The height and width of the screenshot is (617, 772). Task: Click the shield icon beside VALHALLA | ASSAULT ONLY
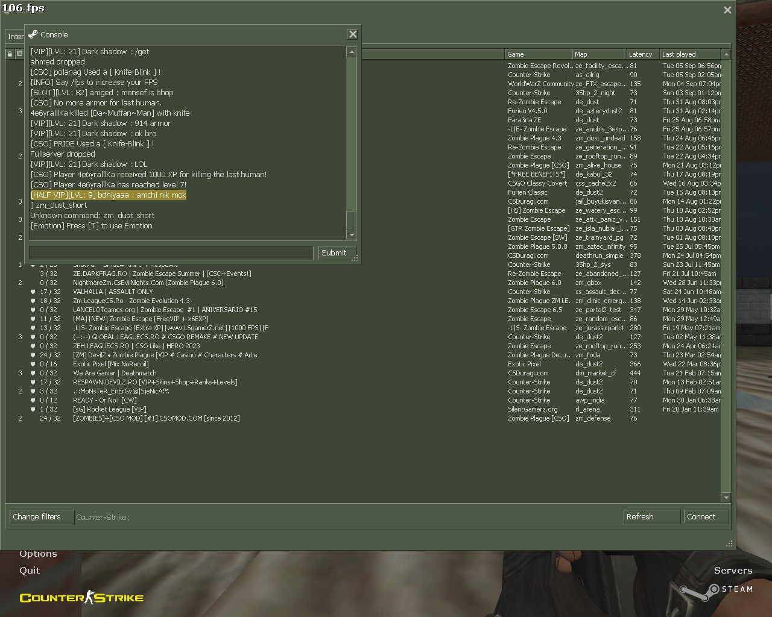(x=33, y=292)
